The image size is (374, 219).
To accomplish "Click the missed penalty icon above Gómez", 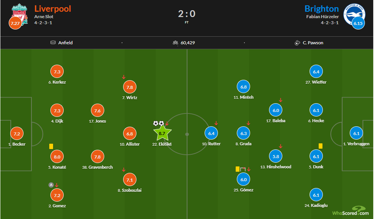I will point(243,169).
